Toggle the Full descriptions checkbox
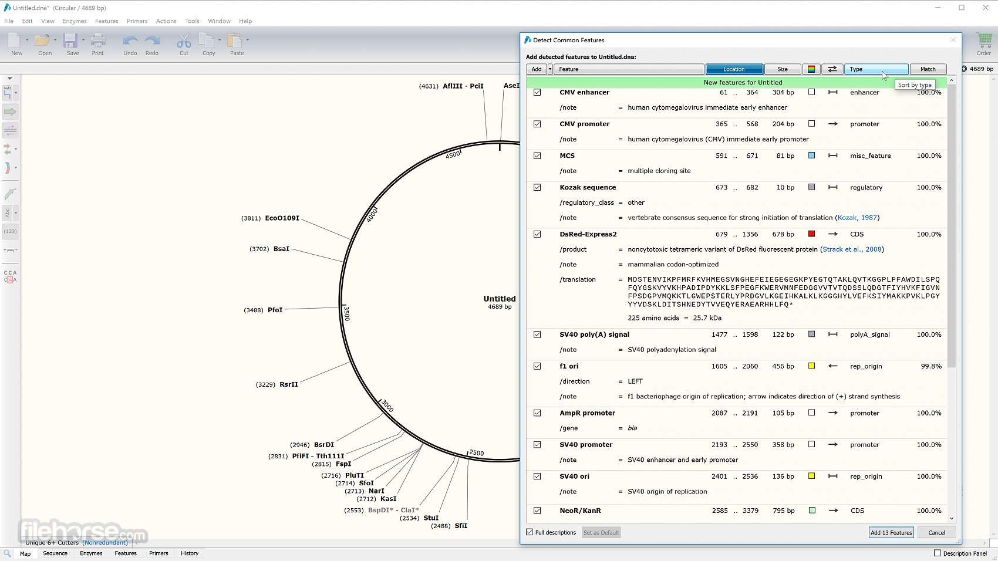The image size is (998, 561). point(530,532)
